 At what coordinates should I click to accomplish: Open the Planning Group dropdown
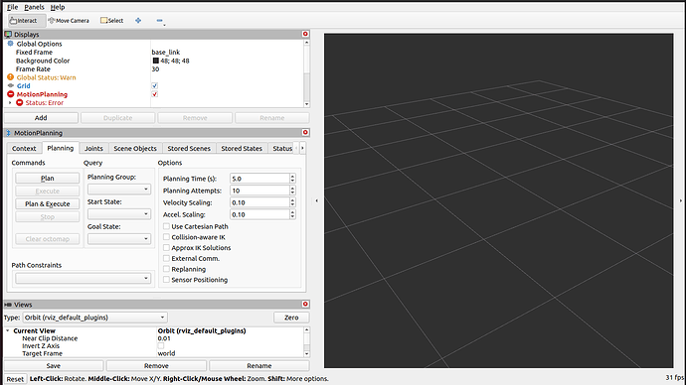[x=119, y=189]
